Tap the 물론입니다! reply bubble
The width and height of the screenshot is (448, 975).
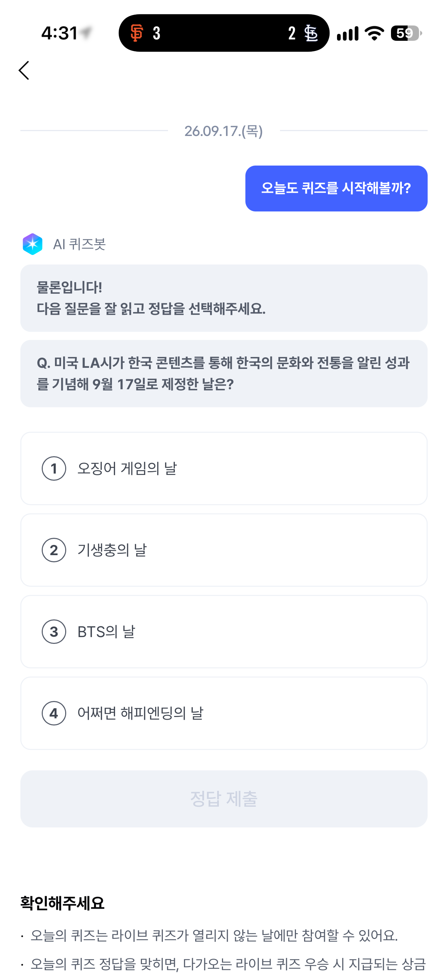point(224,298)
